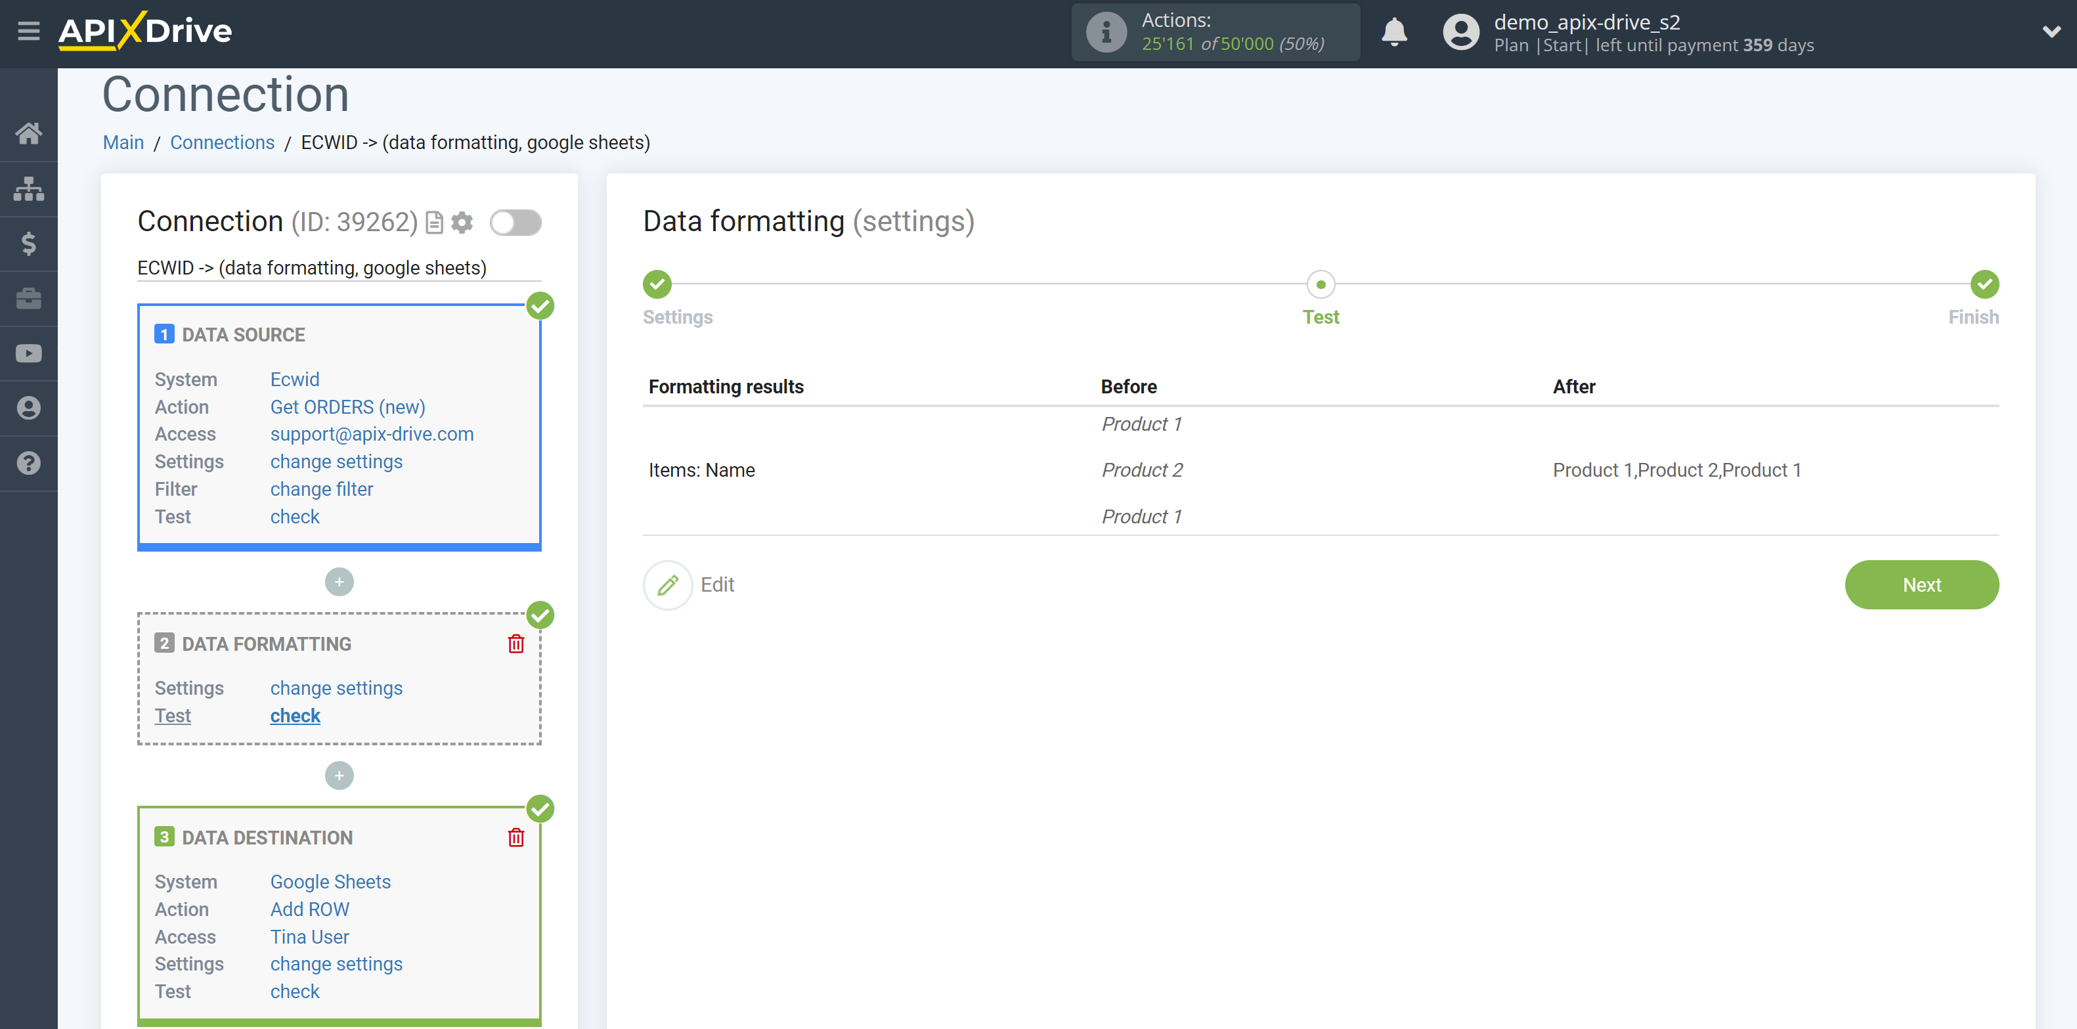The width and height of the screenshot is (2077, 1029).
Task: Click the Data Destination block header
Action: click(268, 837)
